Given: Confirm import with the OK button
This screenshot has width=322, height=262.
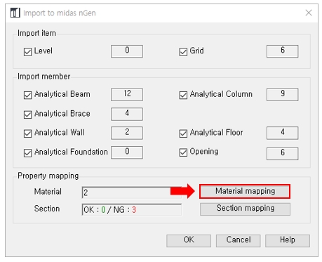Looking at the screenshot, I should coord(189,240).
